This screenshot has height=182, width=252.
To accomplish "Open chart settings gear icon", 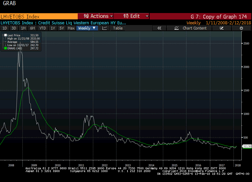I will (x=241, y=28).
